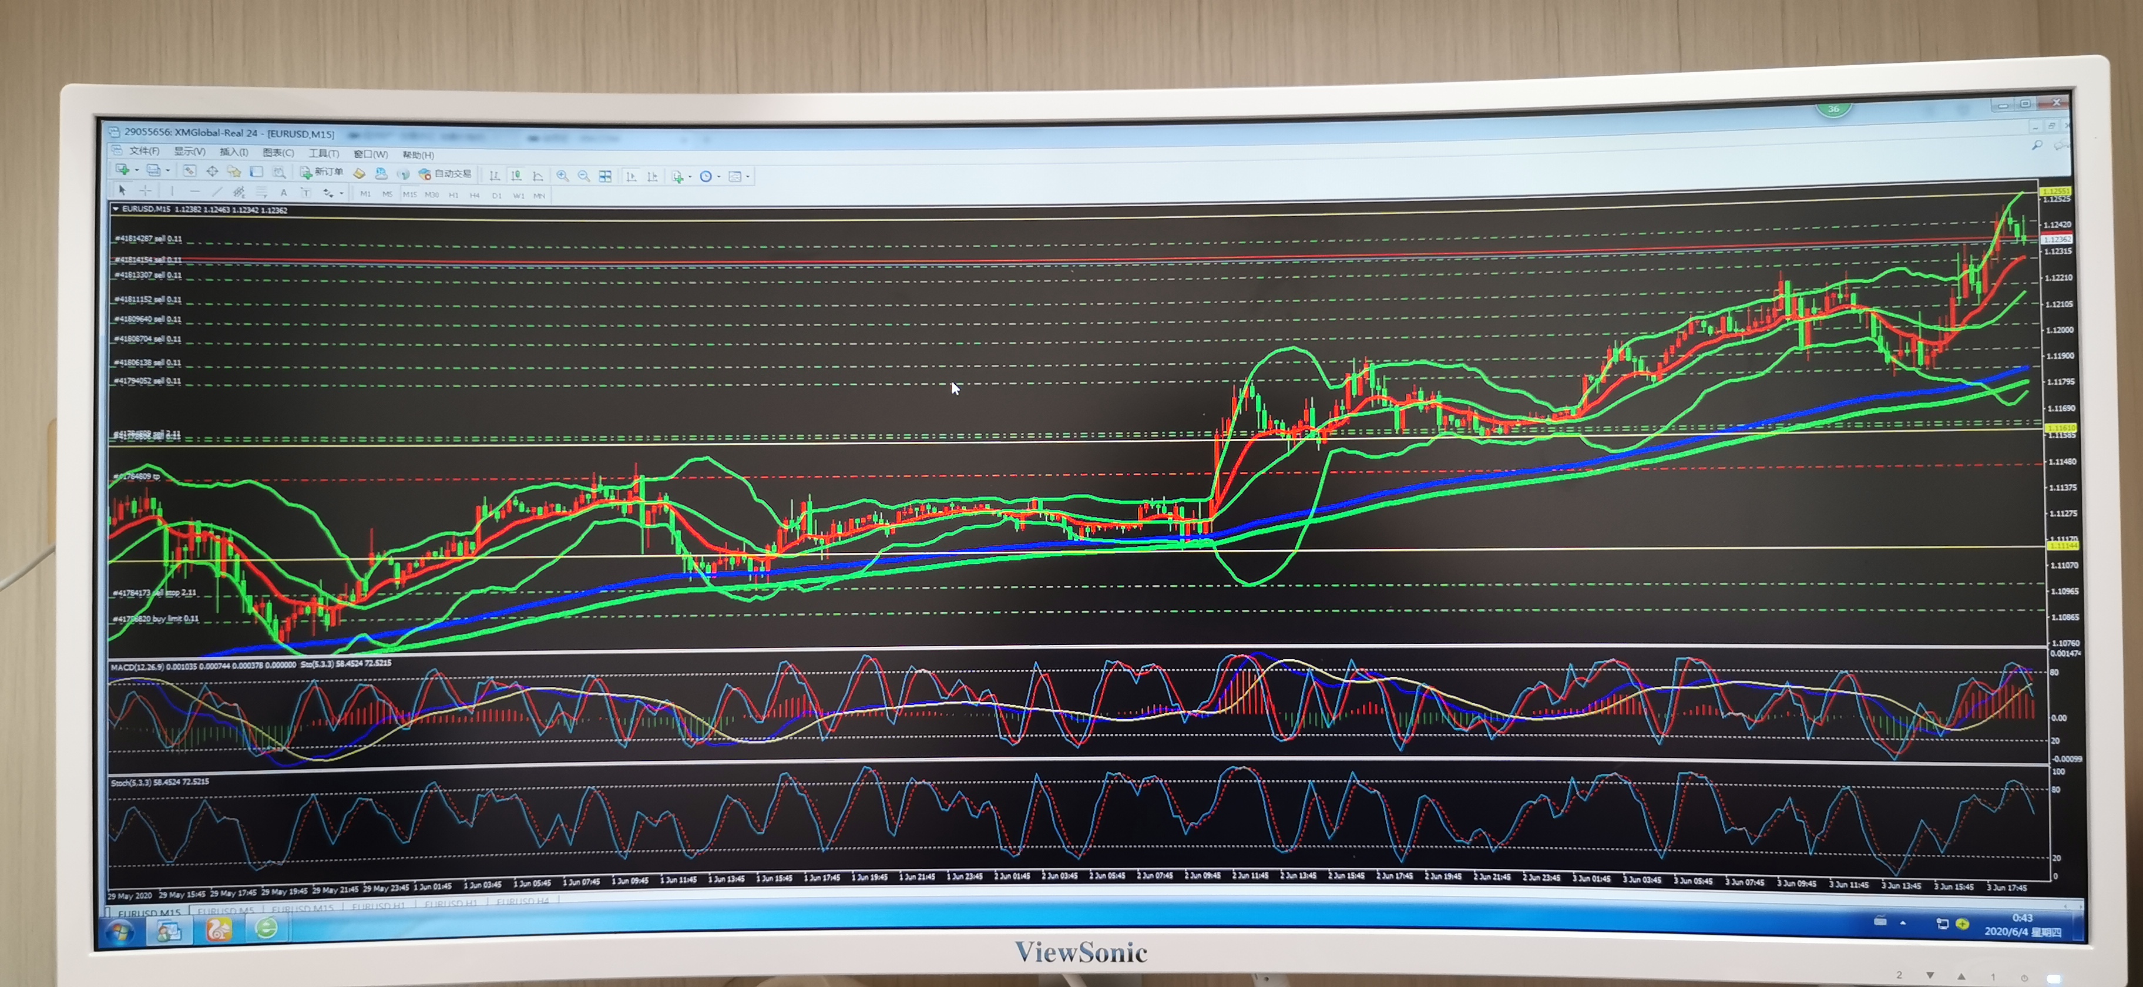The width and height of the screenshot is (2143, 987).
Task: Select the text A tool
Action: tap(284, 193)
